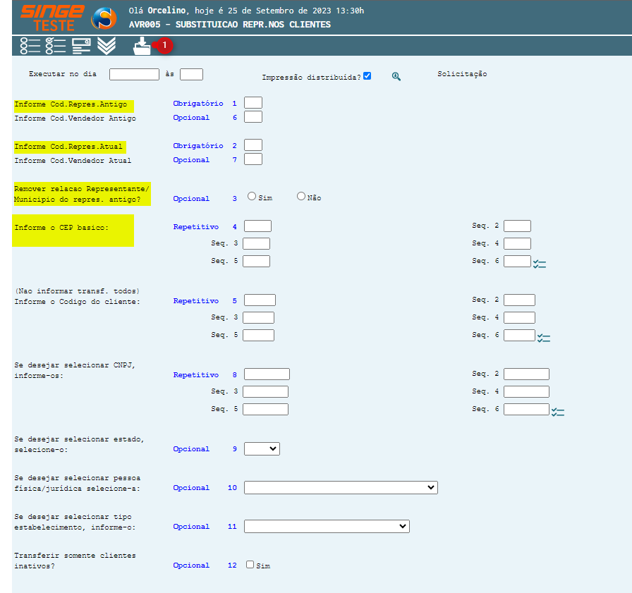Viewport: 632px width, 593px height.
Task: Click the inbox download icon in toolbar
Action: tap(142, 47)
